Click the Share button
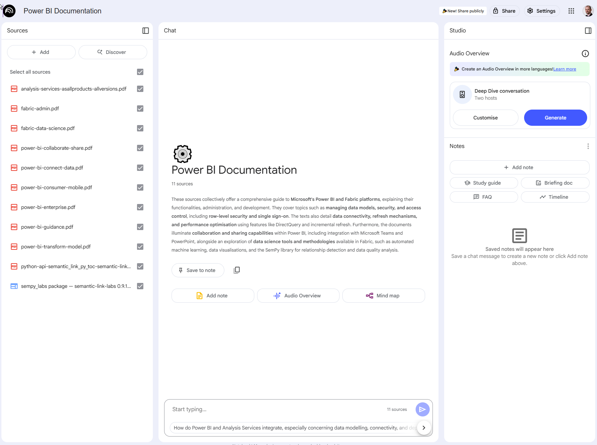This screenshot has height=445, width=597. [x=504, y=11]
